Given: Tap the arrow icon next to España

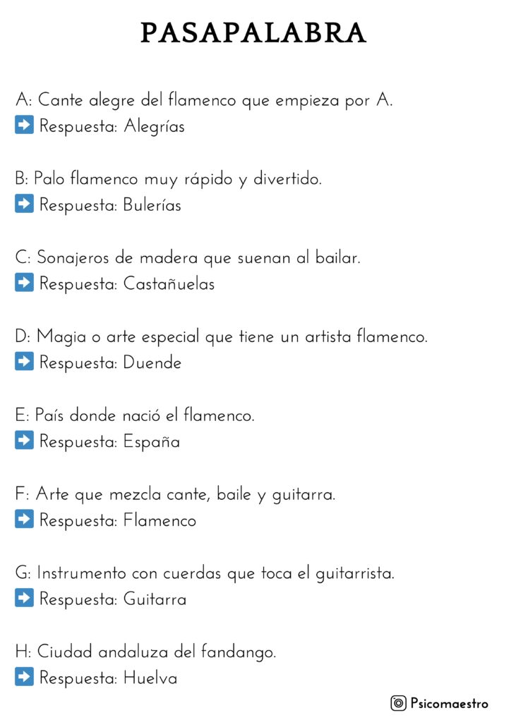Looking at the screenshot, I should [x=24, y=441].
